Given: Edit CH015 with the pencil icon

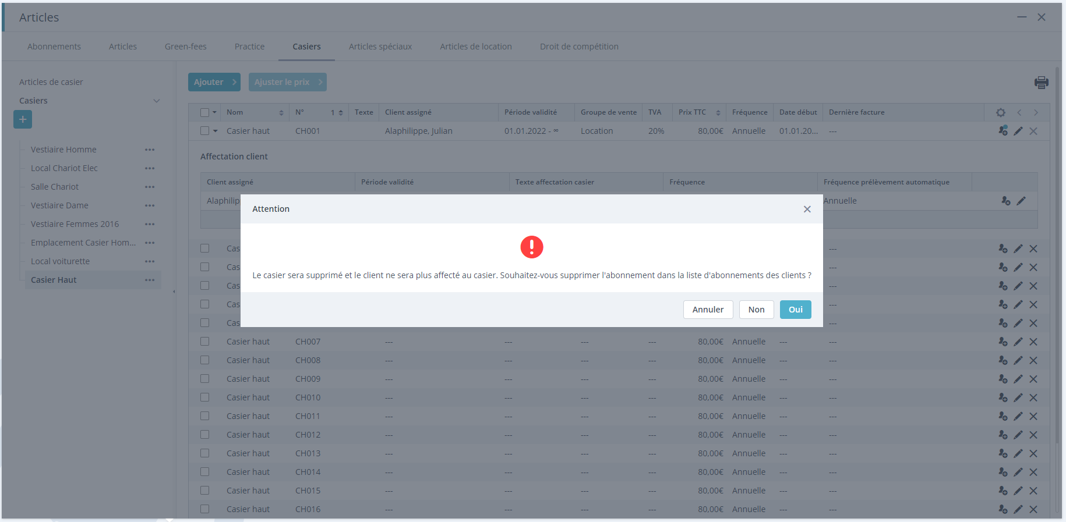Looking at the screenshot, I should coord(1018,491).
